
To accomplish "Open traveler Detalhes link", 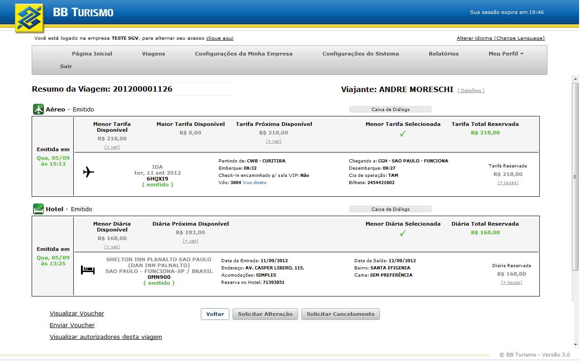I will pyautogui.click(x=471, y=91).
